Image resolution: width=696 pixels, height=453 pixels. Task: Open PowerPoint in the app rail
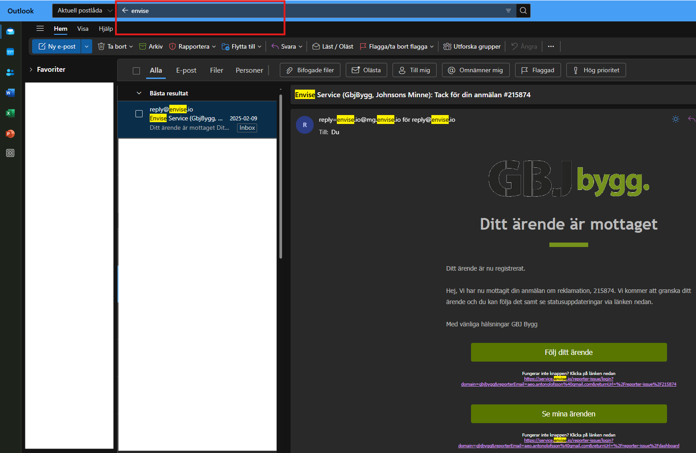pyautogui.click(x=10, y=134)
